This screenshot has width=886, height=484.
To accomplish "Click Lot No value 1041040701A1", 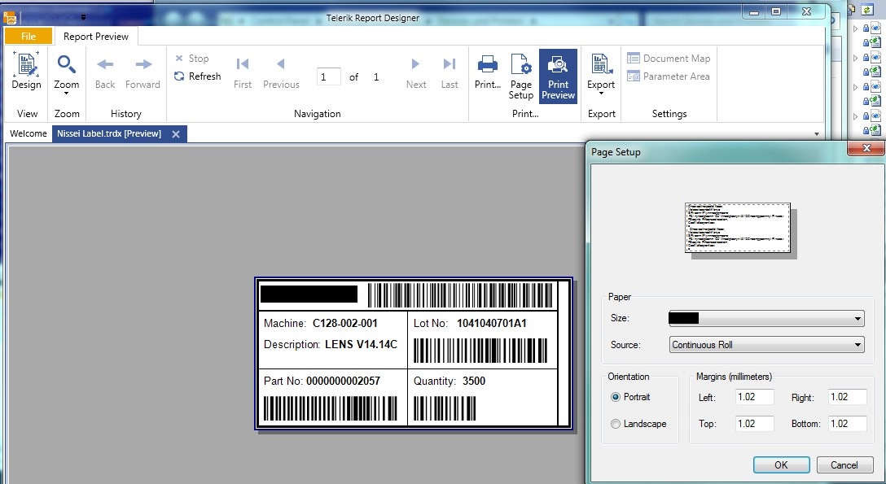I will point(492,323).
